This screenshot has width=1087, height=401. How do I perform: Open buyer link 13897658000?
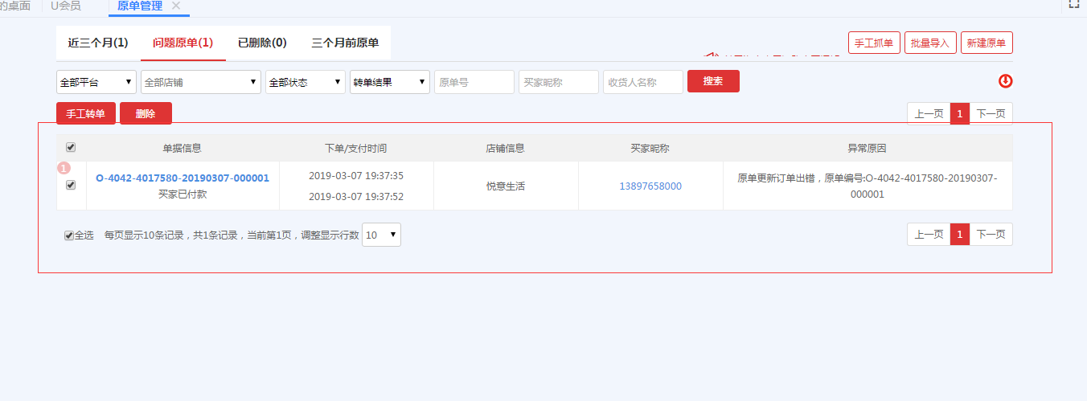pyautogui.click(x=650, y=186)
